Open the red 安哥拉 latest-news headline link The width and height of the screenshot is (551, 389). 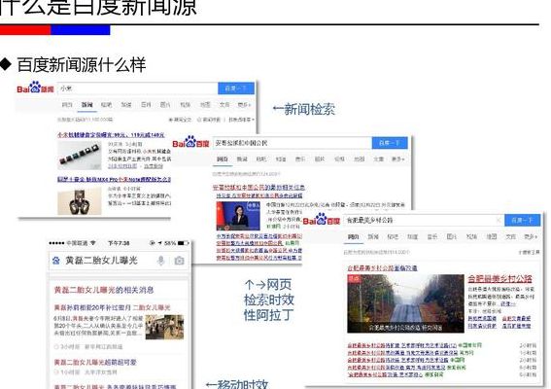point(258,188)
